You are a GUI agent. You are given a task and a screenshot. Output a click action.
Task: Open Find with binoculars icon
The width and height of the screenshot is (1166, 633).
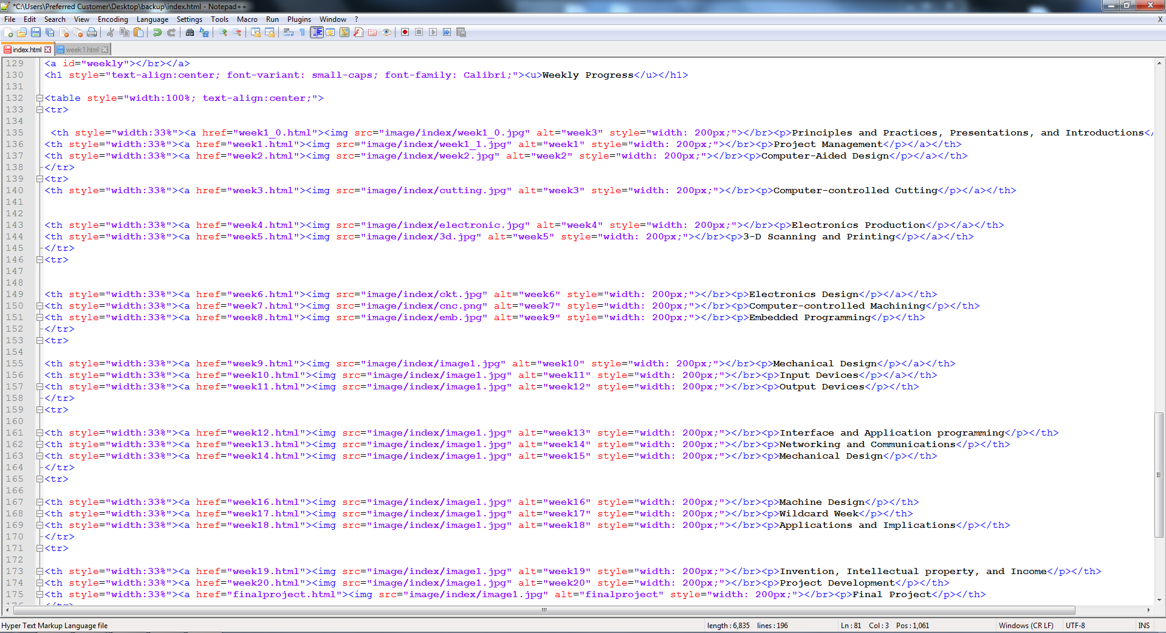[x=190, y=32]
